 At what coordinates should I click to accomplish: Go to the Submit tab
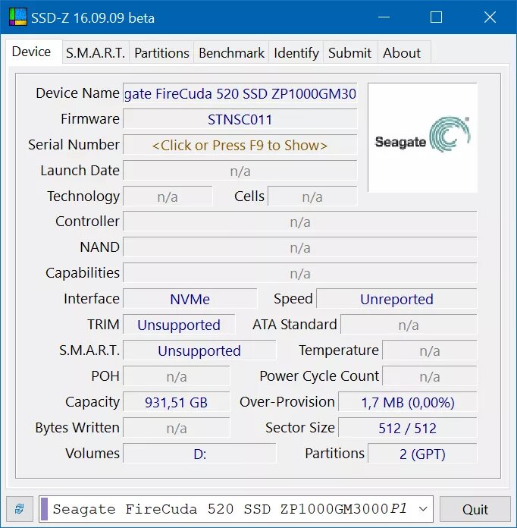tap(350, 53)
